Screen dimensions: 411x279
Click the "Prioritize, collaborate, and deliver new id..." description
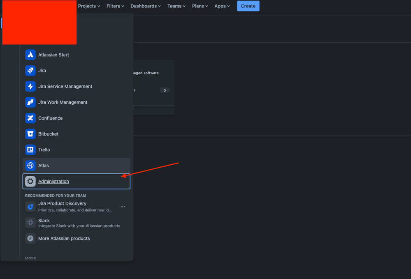coord(75,210)
